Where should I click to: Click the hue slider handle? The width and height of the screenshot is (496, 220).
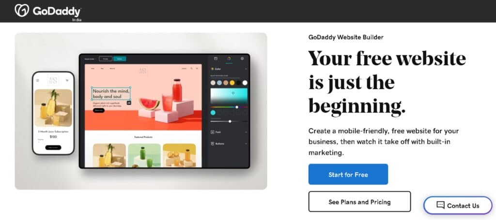[236, 107]
